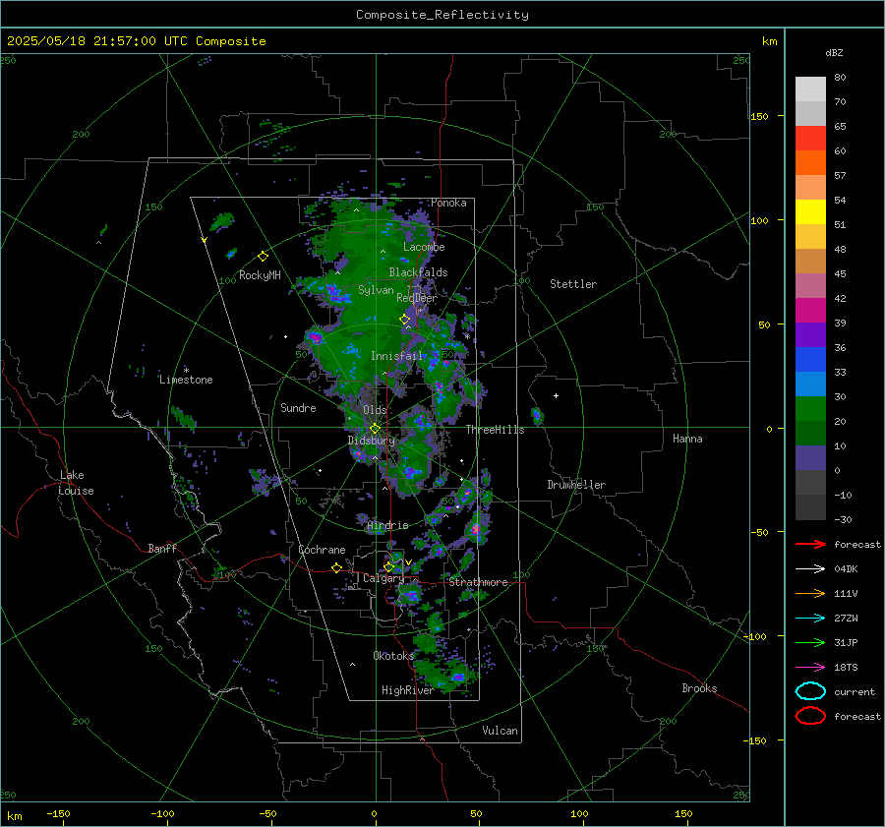885x827 pixels.
Task: Click the RedDeer city label
Action: [417, 298]
